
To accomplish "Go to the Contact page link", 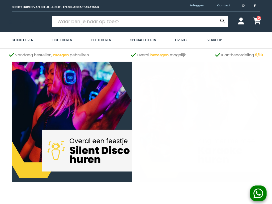I will coord(223,6).
